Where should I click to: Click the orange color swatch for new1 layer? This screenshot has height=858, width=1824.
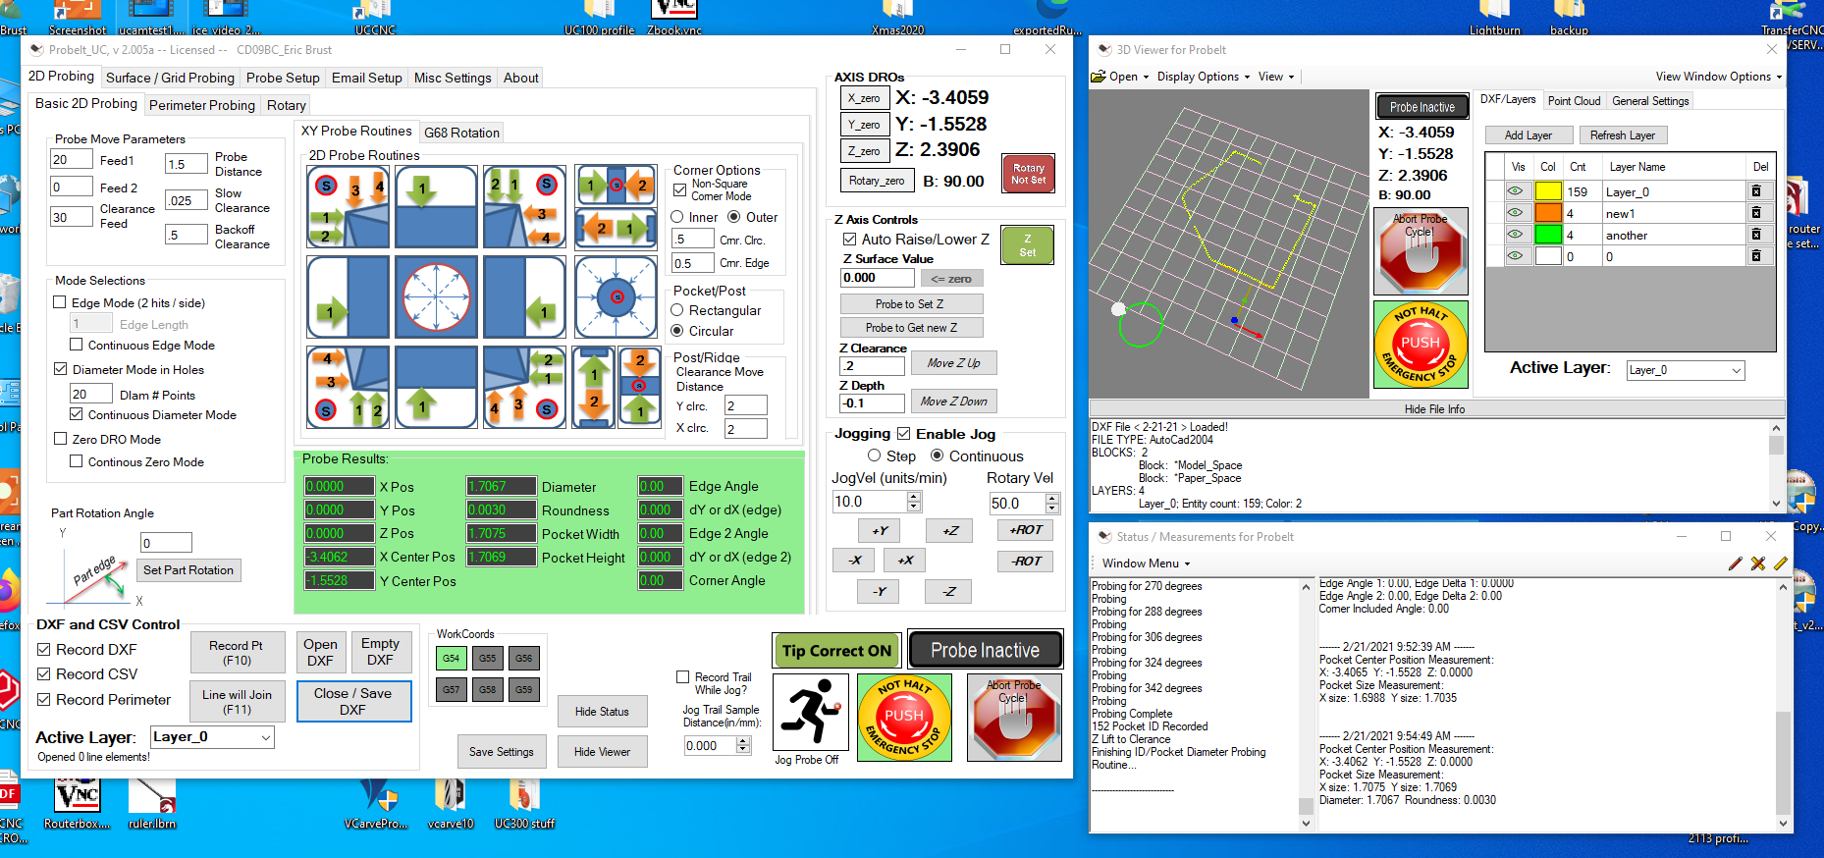(1548, 213)
